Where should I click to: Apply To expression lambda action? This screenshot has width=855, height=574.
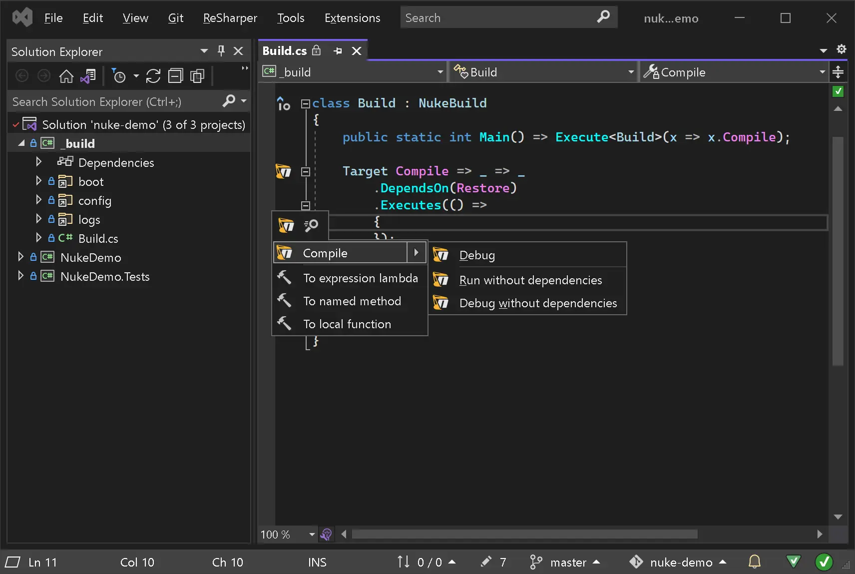350,278
